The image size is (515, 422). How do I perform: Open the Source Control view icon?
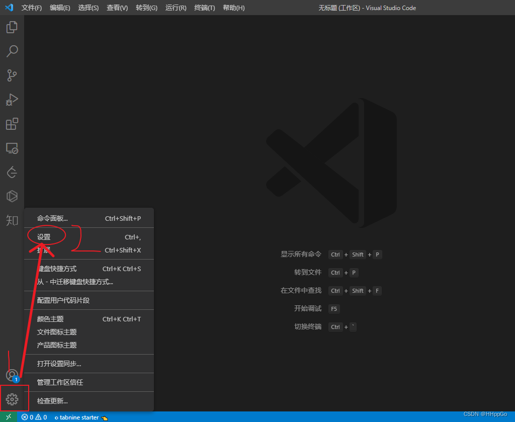12,75
